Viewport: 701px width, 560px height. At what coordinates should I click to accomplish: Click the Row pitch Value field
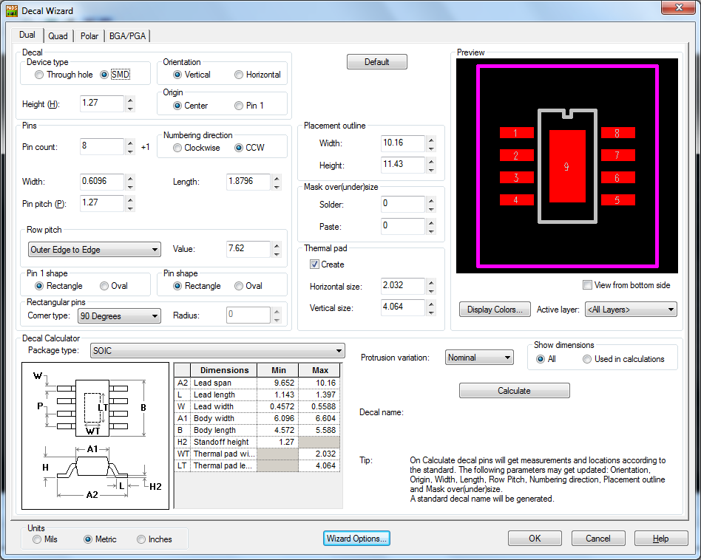248,249
